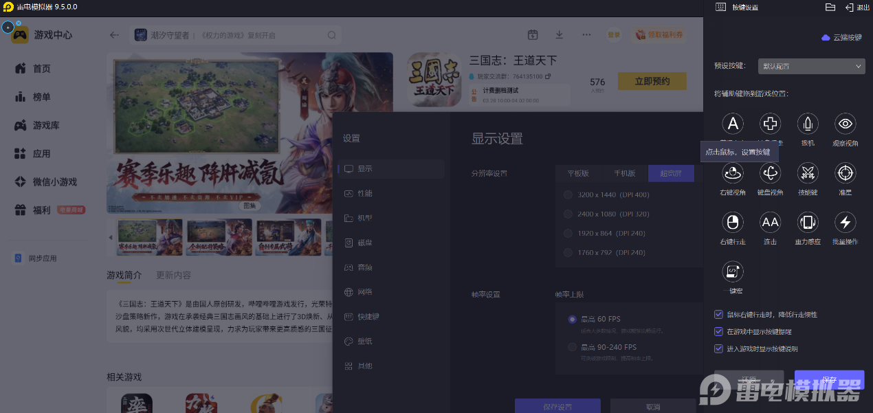Click the 保存 button in key settings
The image size is (873, 413).
pos(829,379)
